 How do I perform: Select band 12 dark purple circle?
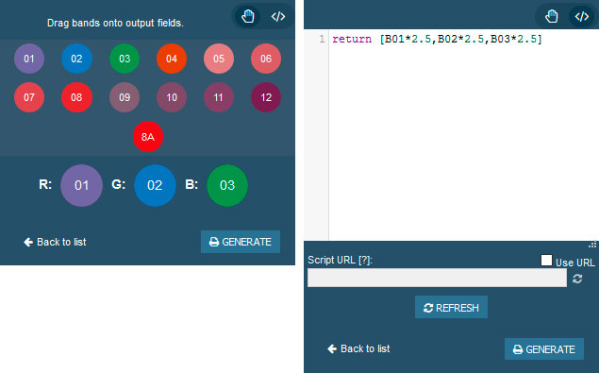[266, 97]
